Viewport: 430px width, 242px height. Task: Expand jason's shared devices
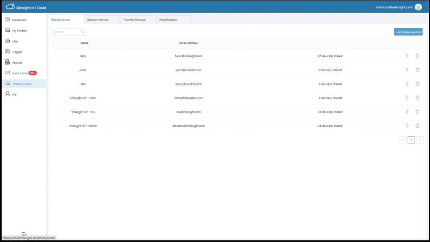click(407, 70)
